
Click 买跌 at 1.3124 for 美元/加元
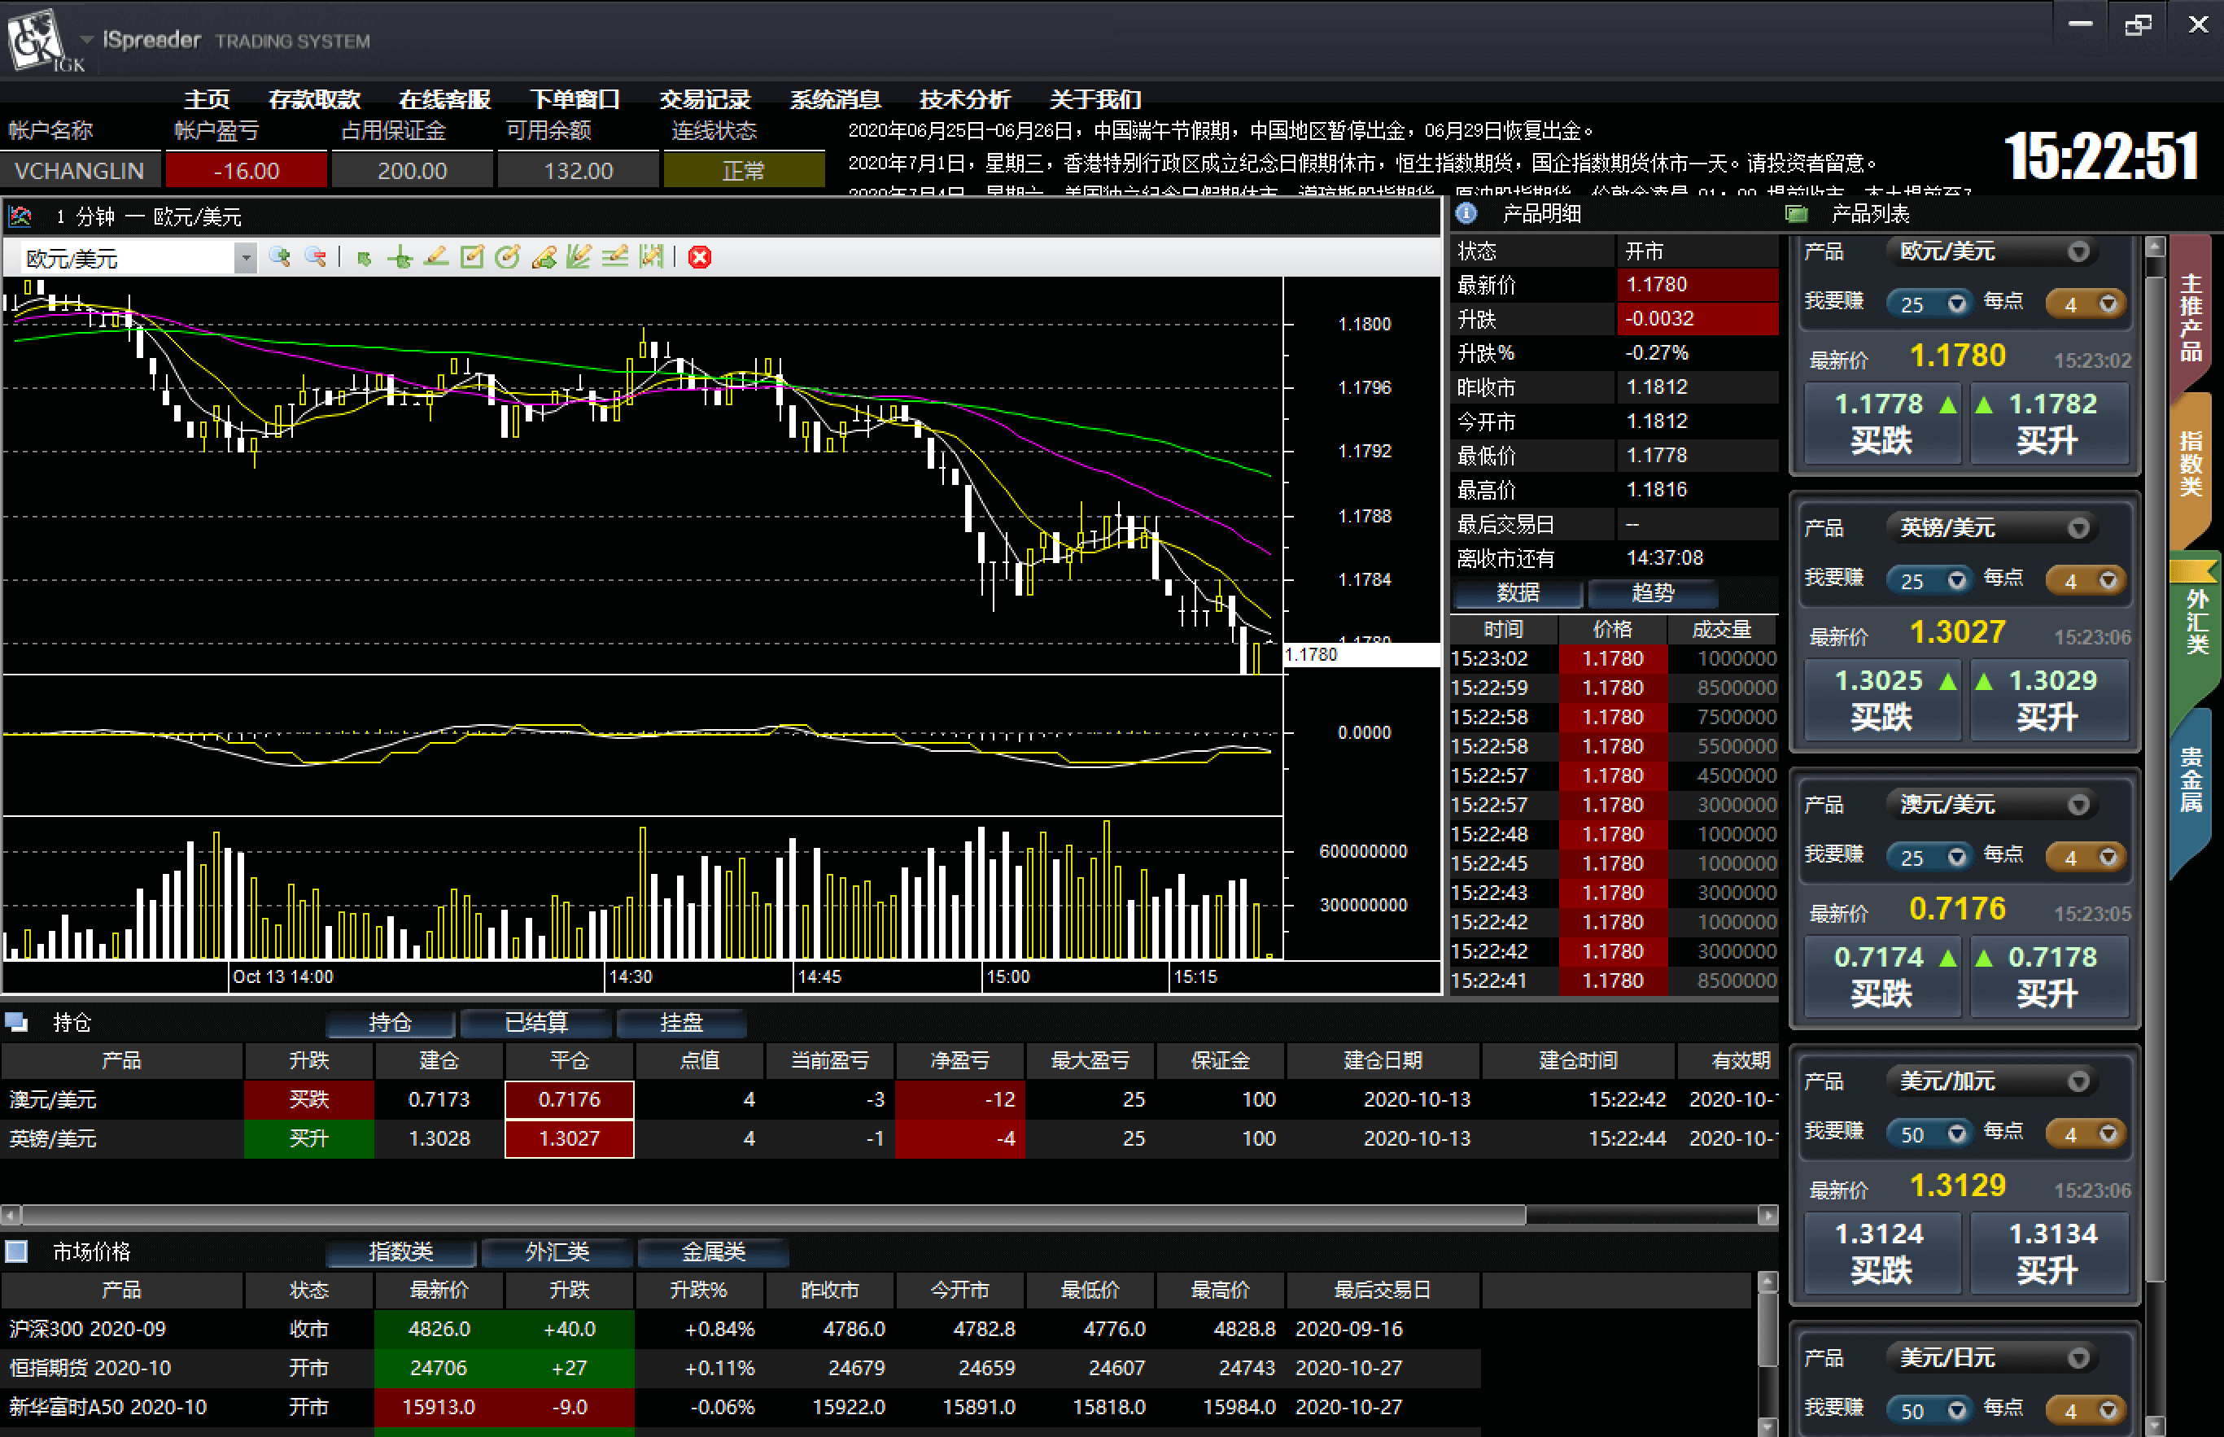click(x=1881, y=1253)
